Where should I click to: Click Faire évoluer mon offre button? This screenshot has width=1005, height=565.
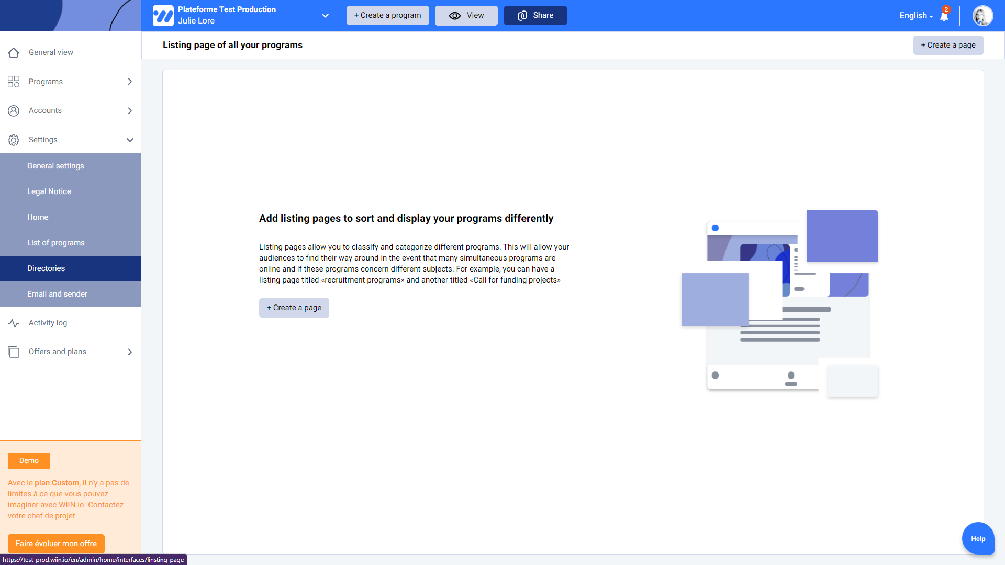(x=56, y=544)
